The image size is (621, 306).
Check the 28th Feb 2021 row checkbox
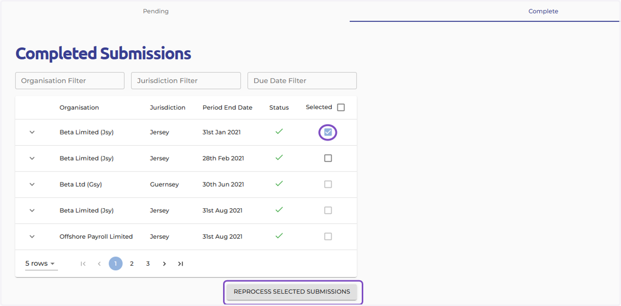point(328,158)
